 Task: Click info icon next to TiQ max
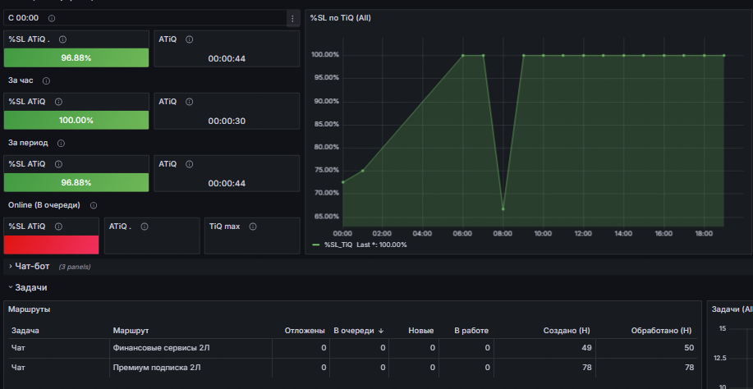[x=253, y=227]
